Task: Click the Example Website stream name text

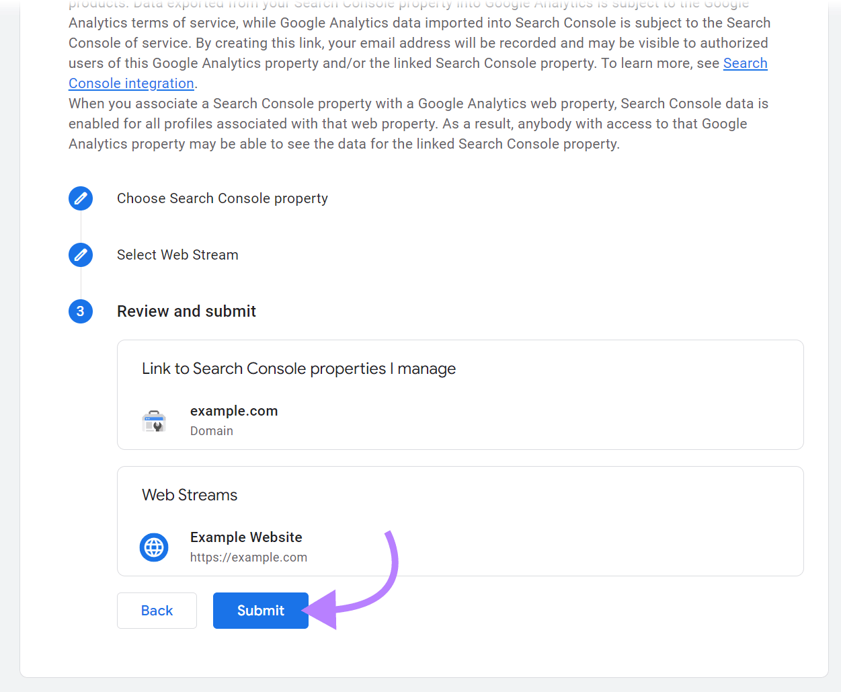Action: click(x=246, y=537)
